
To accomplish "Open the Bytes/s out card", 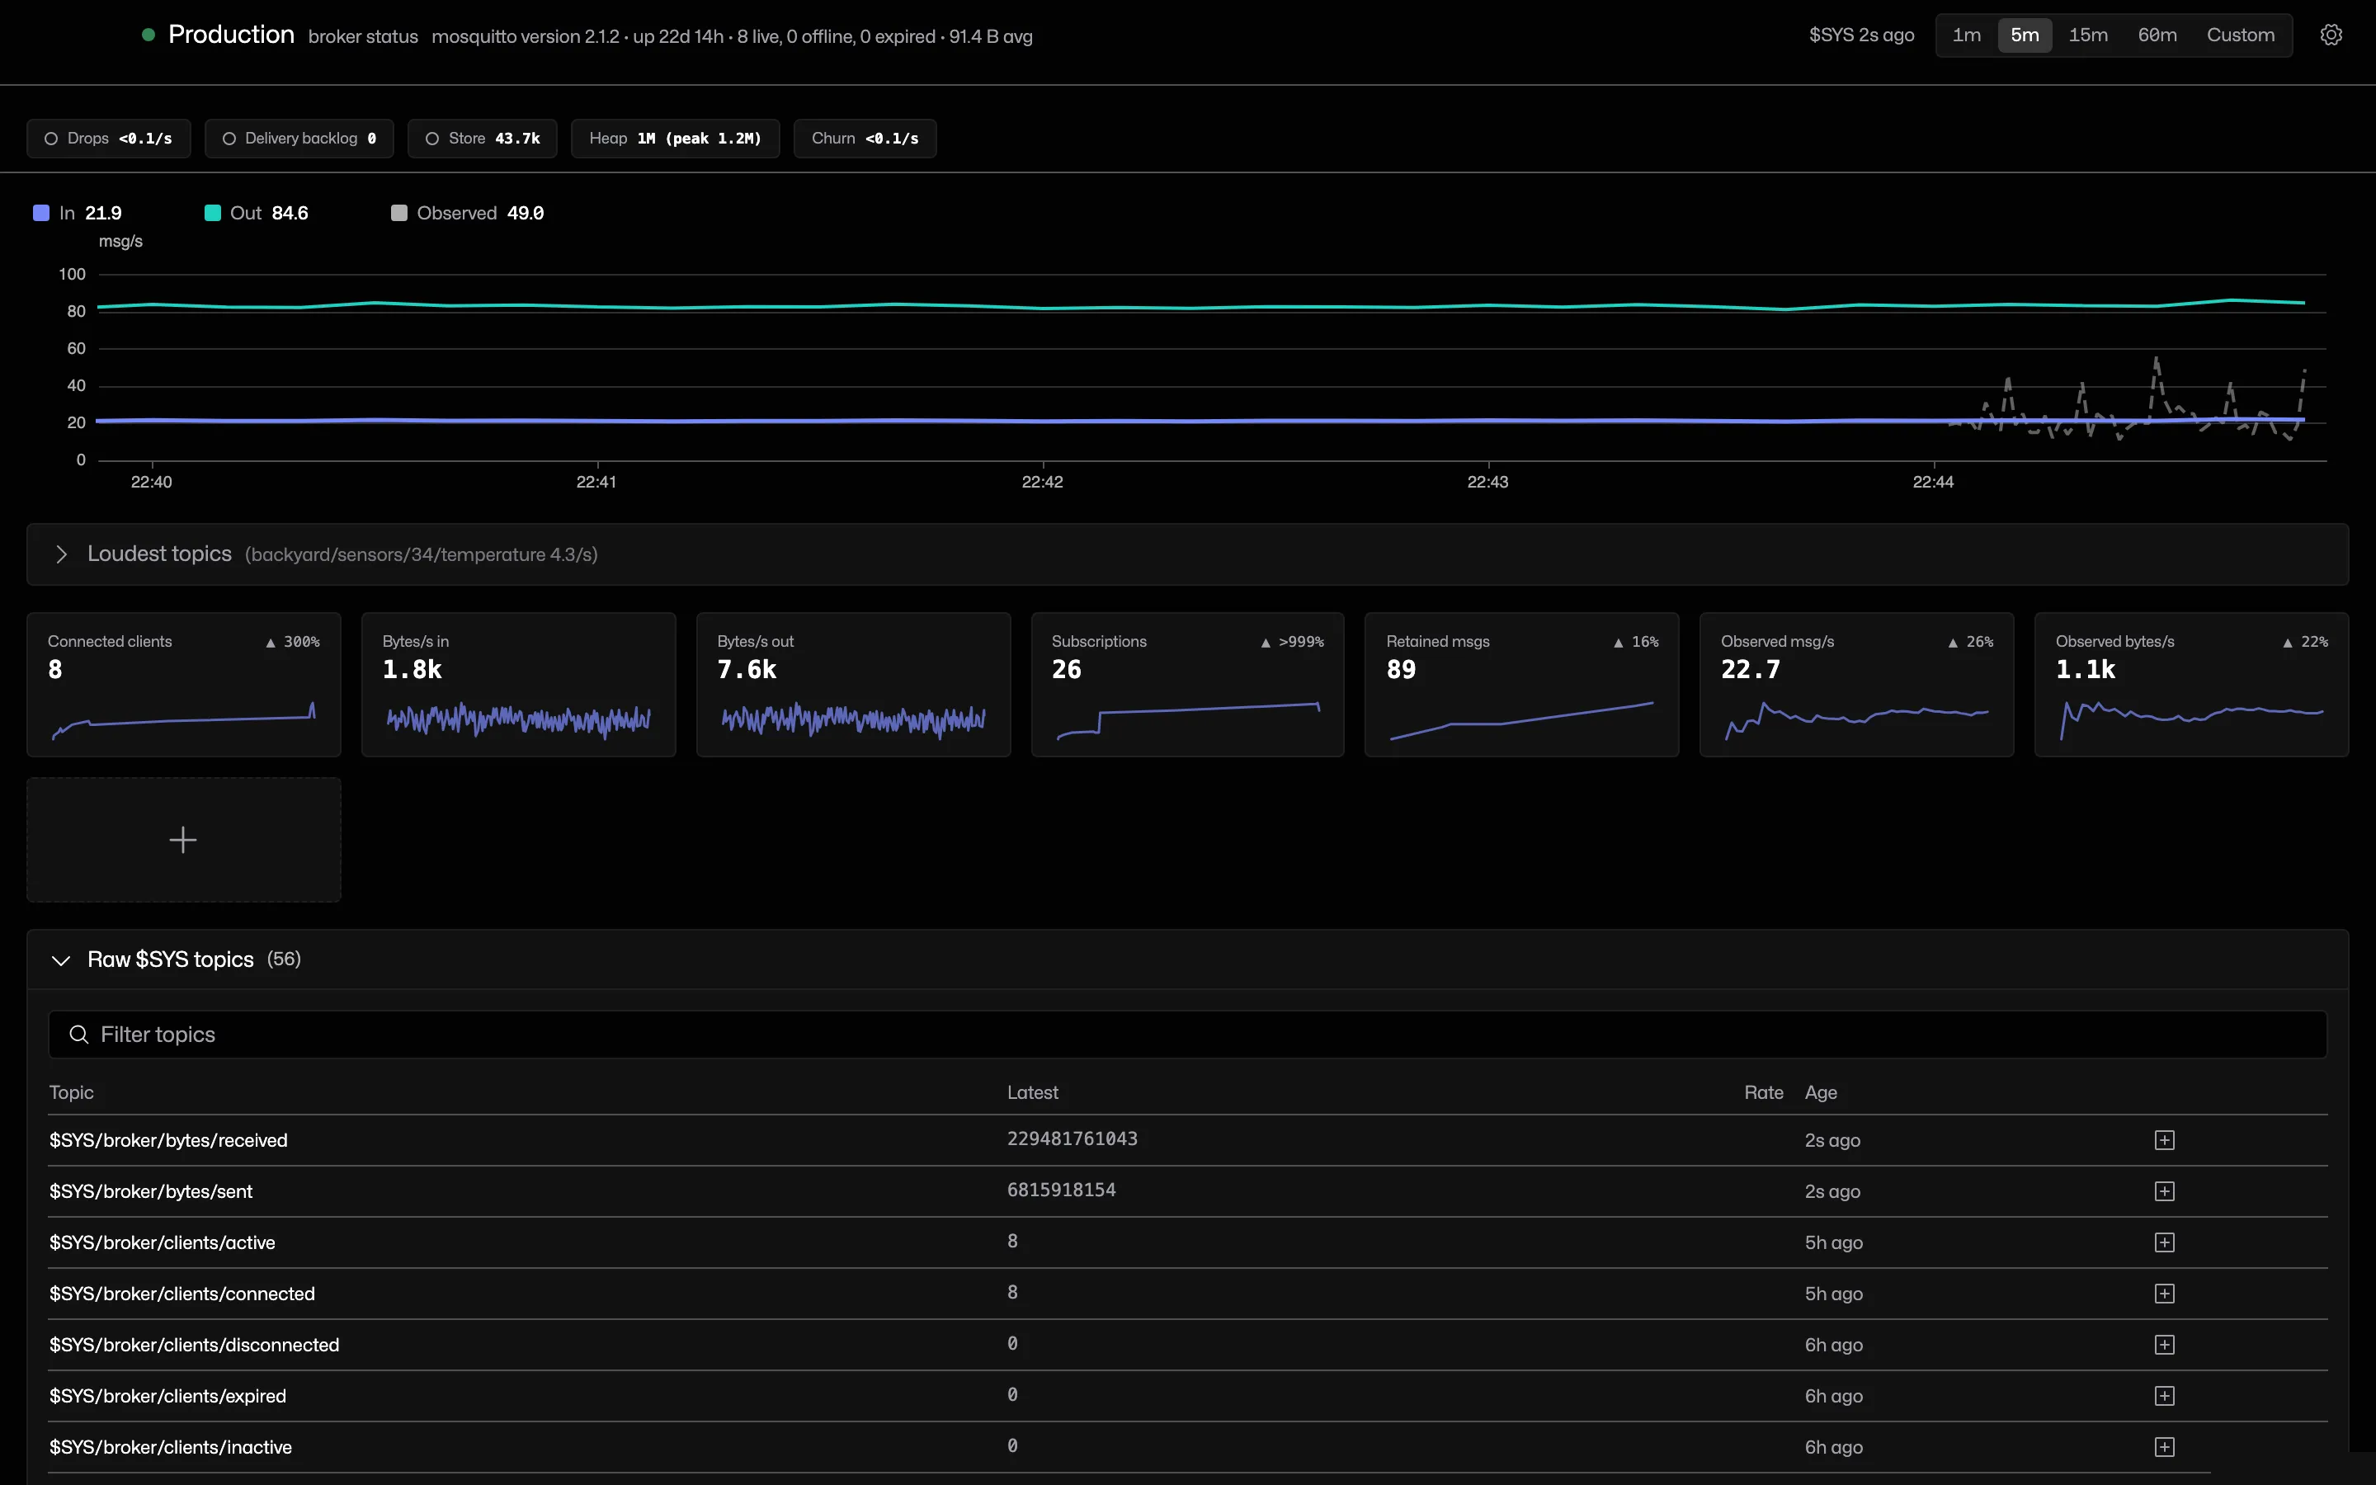I will (853, 685).
